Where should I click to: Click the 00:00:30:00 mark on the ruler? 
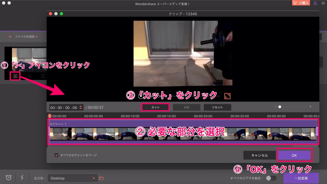pyautogui.click(x=276, y=116)
